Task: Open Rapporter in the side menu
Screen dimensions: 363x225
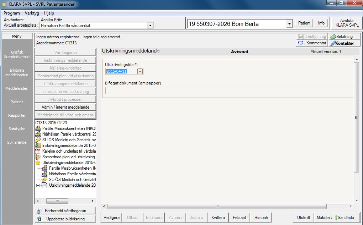Action: coord(17,115)
